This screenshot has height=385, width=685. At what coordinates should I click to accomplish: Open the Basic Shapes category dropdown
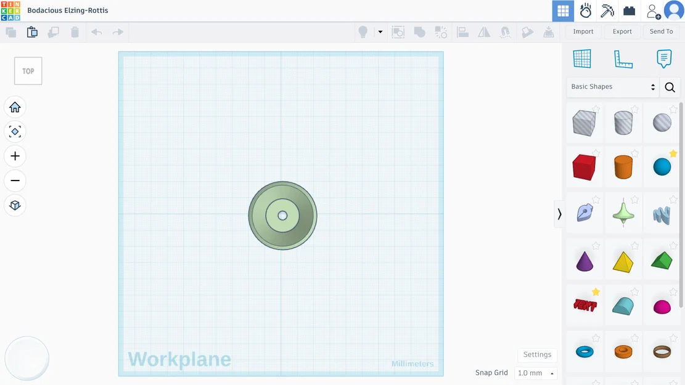(x=613, y=86)
